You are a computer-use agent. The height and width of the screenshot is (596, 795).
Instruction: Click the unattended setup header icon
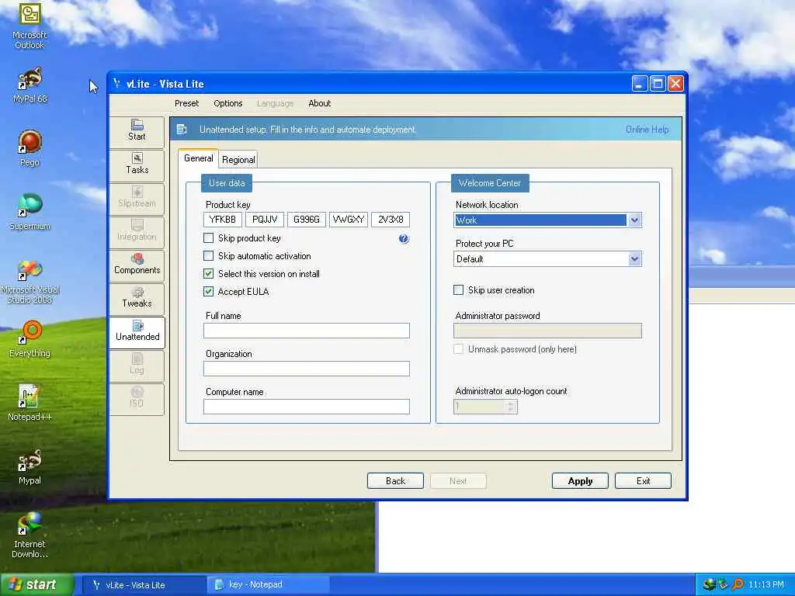pyautogui.click(x=182, y=130)
